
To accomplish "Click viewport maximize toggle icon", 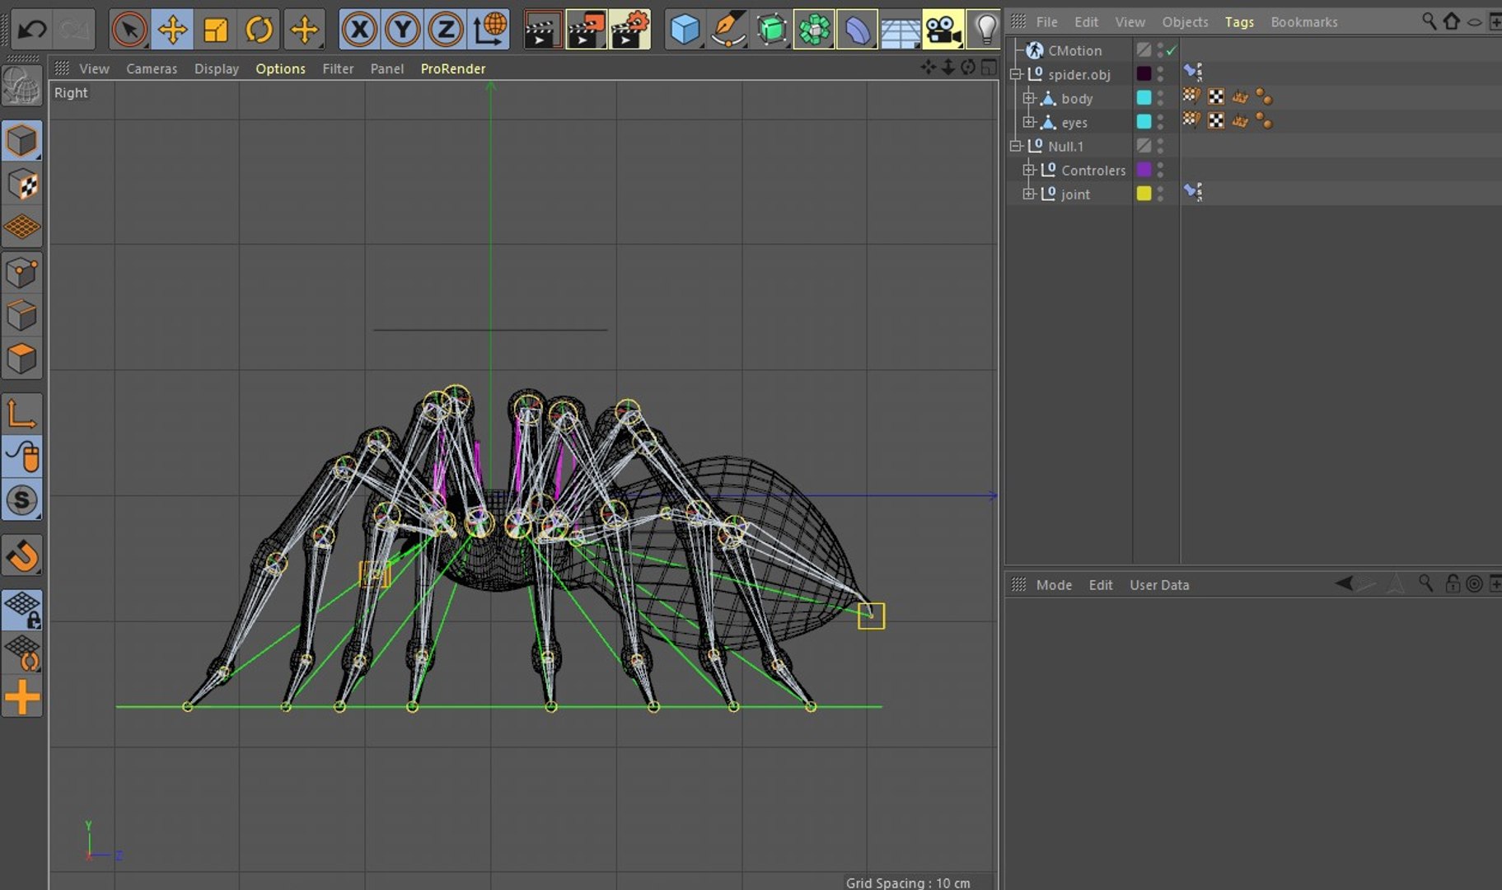I will click(x=989, y=68).
